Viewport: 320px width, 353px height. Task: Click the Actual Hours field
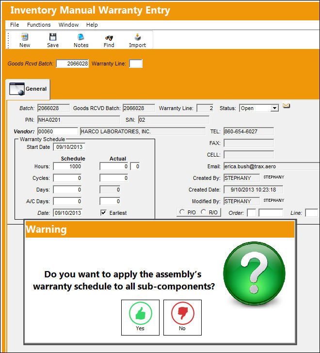114,166
